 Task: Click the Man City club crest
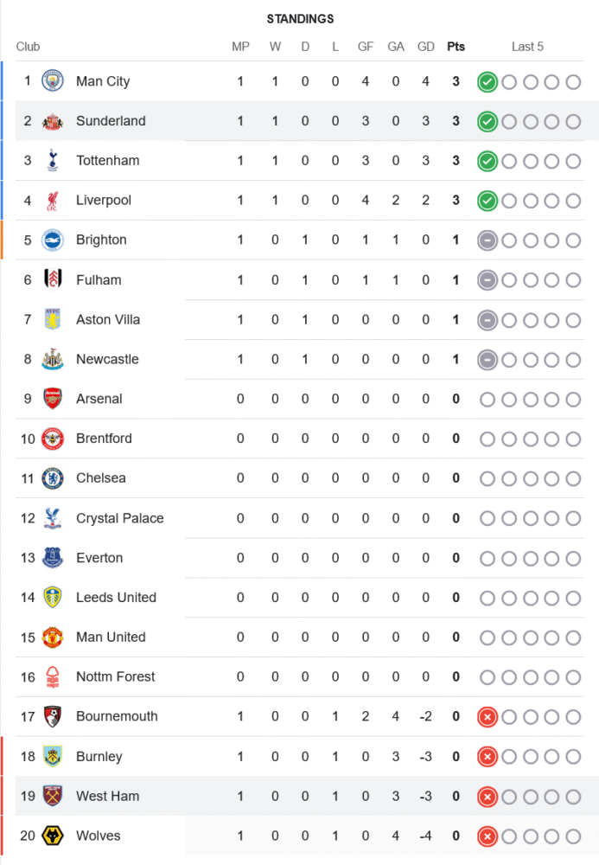click(53, 81)
